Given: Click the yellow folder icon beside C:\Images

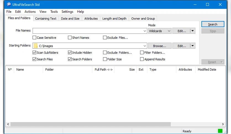Looking at the screenshot, I should point(35,46).
